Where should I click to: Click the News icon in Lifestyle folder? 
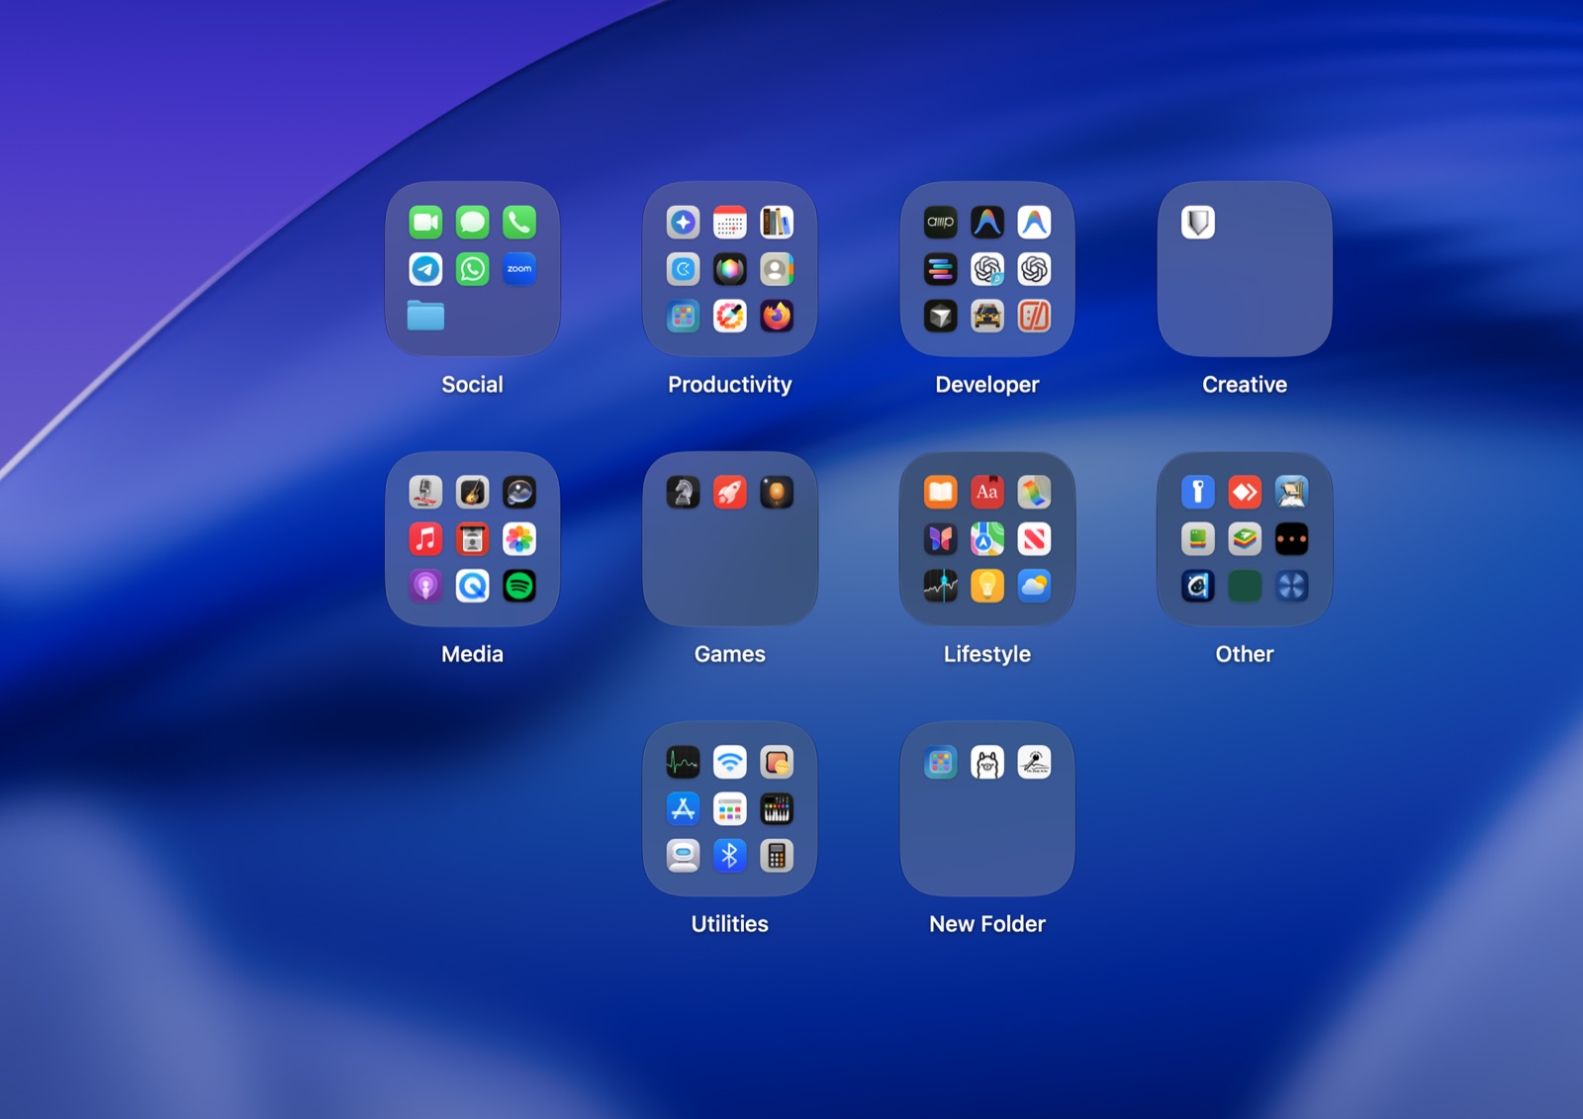pyautogui.click(x=1034, y=539)
